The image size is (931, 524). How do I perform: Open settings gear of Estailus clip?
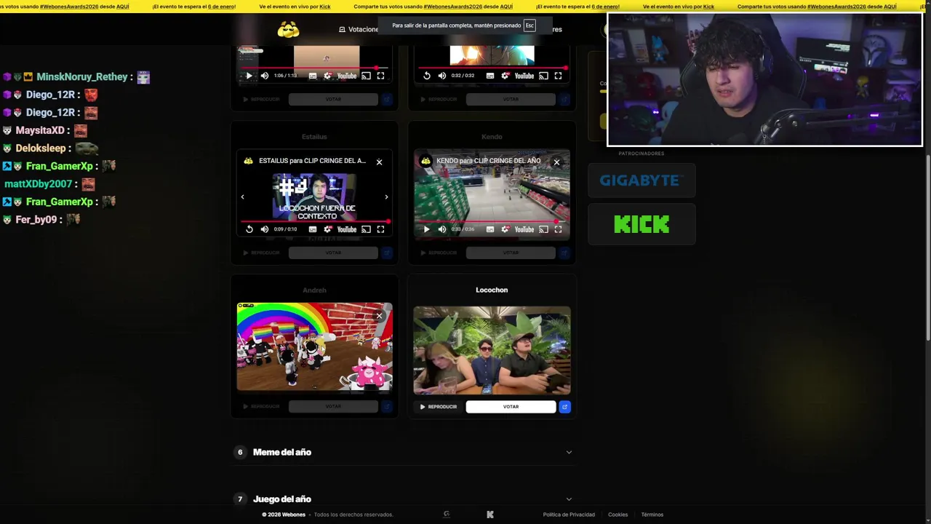click(x=328, y=229)
